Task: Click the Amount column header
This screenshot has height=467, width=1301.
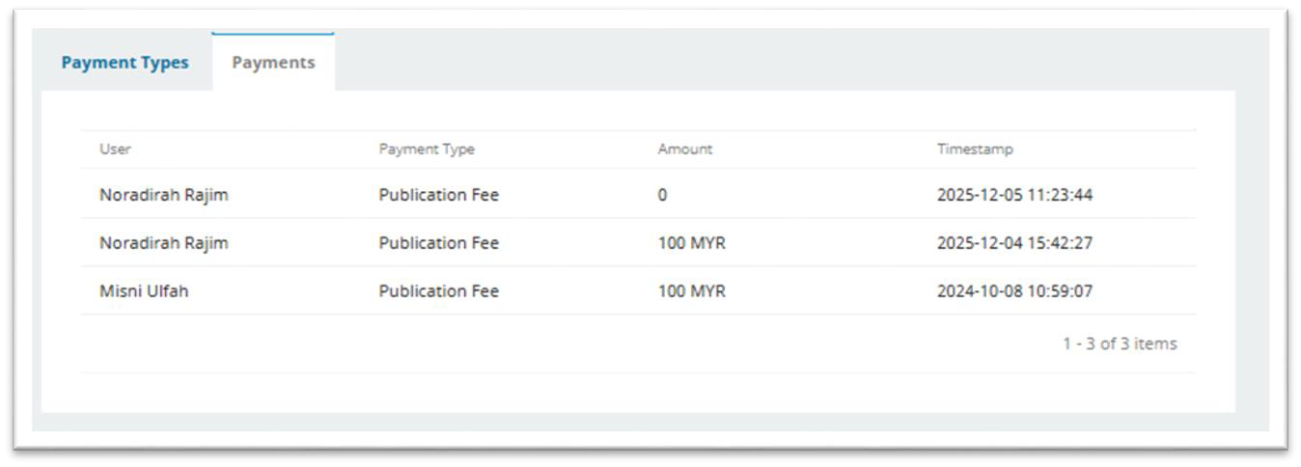Action: 684,150
